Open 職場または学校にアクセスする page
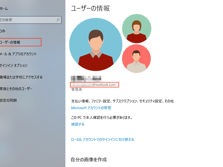This screenshot has height=167, width=223. point(21,77)
